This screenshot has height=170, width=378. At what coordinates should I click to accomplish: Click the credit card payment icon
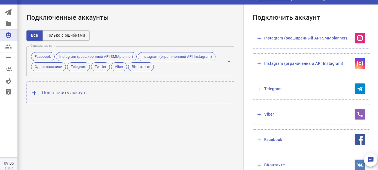[x=8, y=58]
